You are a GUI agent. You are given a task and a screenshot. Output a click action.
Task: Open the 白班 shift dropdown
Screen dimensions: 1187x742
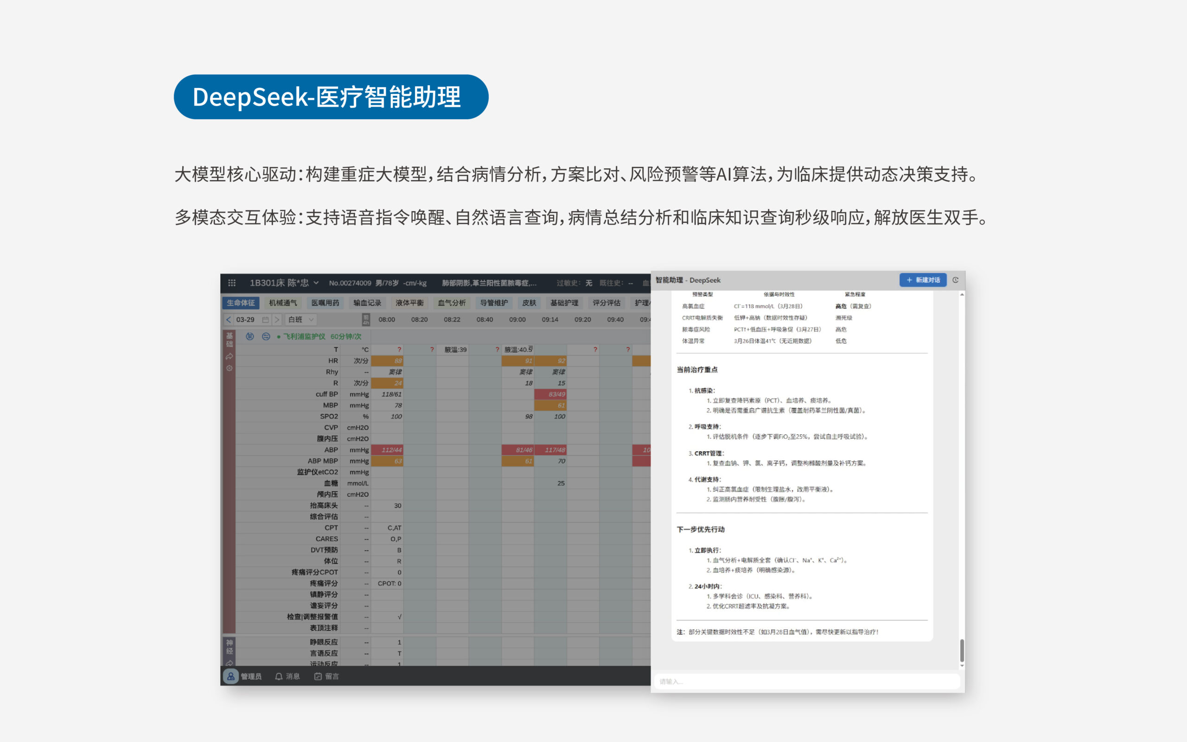point(301,319)
